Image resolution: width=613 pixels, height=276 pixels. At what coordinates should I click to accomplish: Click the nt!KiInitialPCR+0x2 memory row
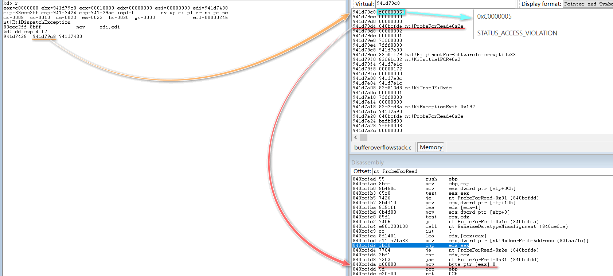click(x=406, y=59)
